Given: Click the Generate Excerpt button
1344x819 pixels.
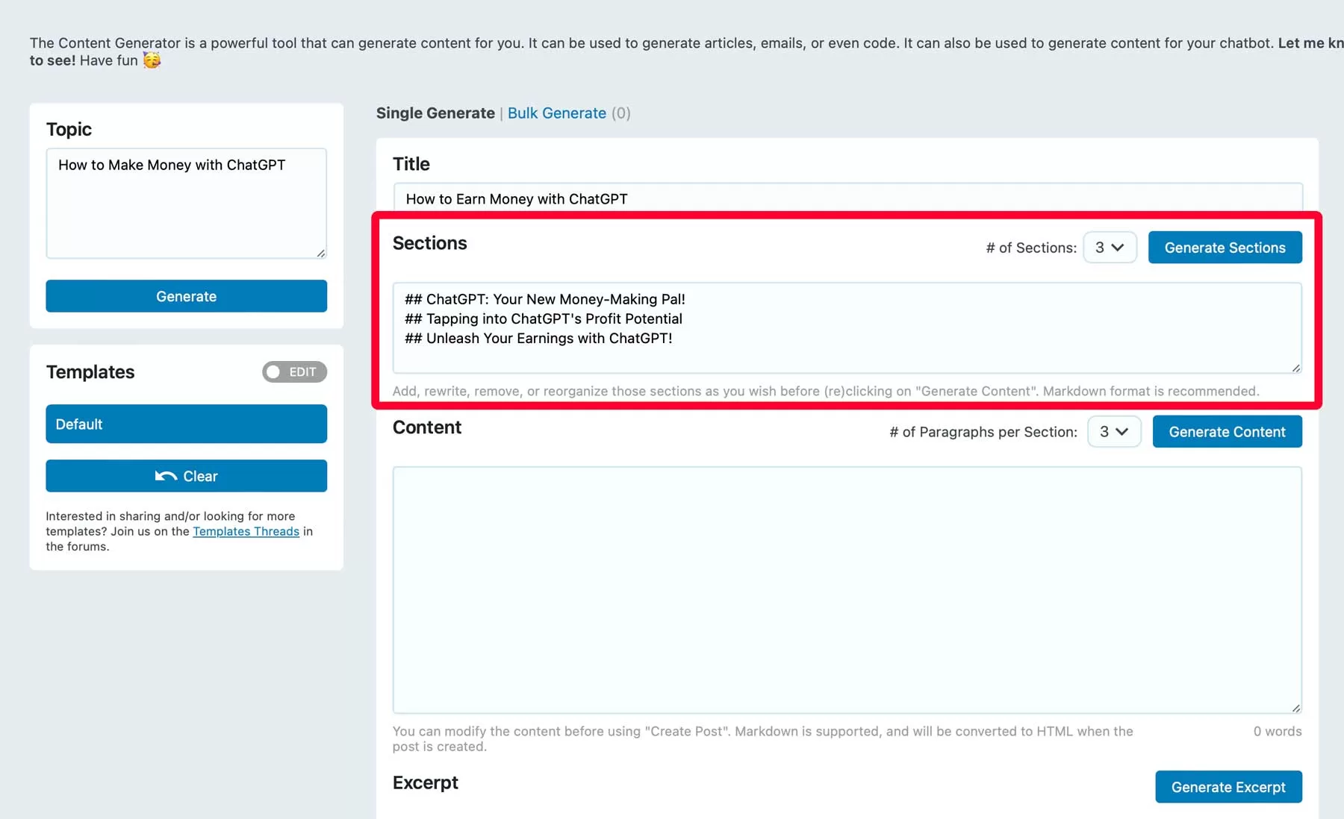Looking at the screenshot, I should [x=1229, y=787].
